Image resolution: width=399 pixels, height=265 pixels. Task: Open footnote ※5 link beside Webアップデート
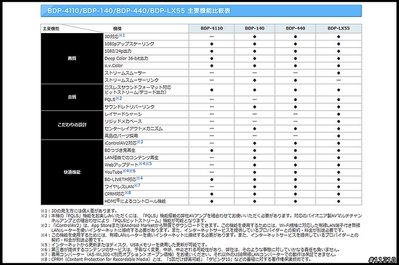coord(148,163)
